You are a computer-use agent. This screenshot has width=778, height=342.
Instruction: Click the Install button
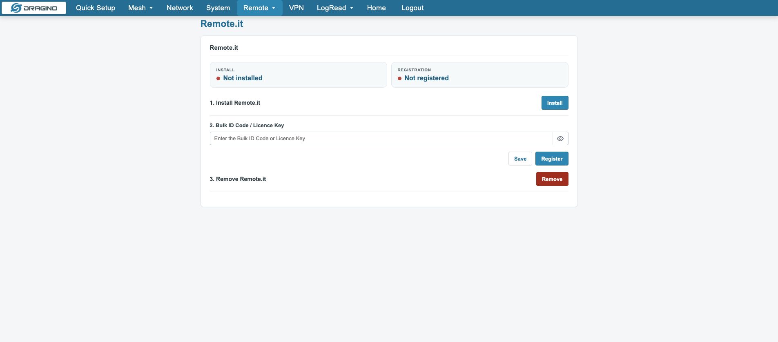pyautogui.click(x=555, y=103)
